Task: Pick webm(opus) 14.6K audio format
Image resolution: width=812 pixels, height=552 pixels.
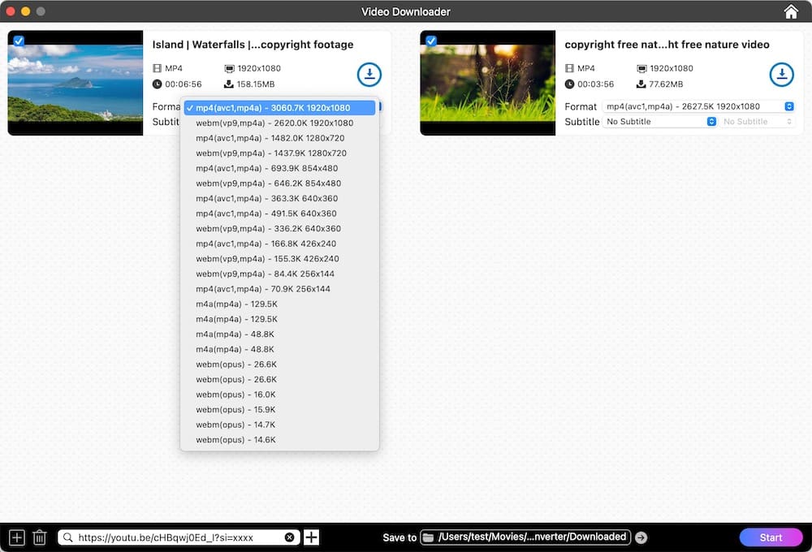Action: click(235, 440)
